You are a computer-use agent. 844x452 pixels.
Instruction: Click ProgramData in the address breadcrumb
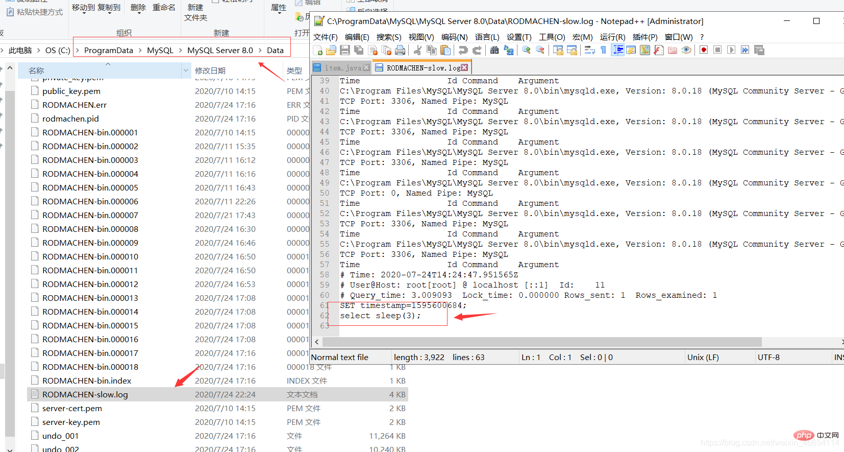[x=108, y=50]
